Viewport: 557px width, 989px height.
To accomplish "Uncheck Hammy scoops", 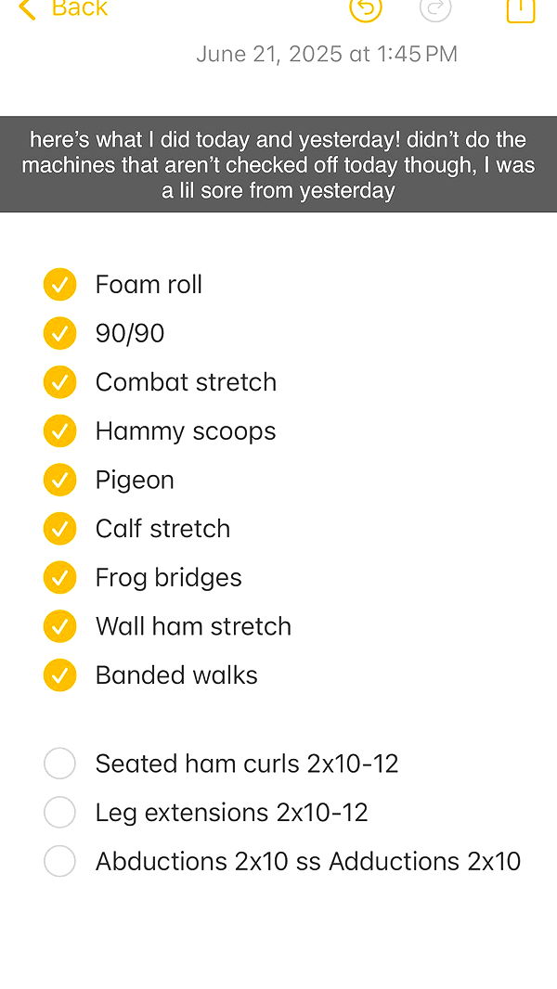I will [59, 431].
